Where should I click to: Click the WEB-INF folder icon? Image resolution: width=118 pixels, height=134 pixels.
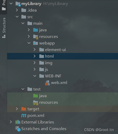coord(42,76)
